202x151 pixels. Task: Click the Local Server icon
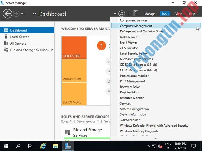[x=6, y=37]
